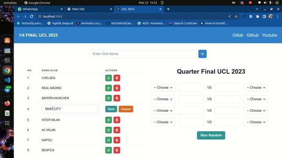282x158 pixels.
Task: Open a new browser tab
Action: tap(168, 9)
